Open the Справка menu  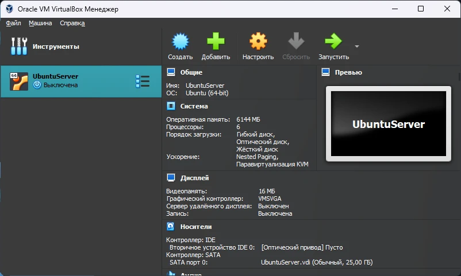coord(72,23)
